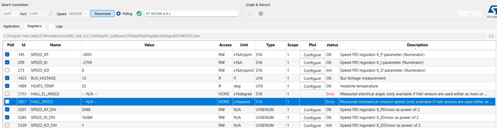Click the SPEED_KI_DIV value 16384
Image resolution: width=497 pixels, height=128 pixels.
[x=87, y=118]
